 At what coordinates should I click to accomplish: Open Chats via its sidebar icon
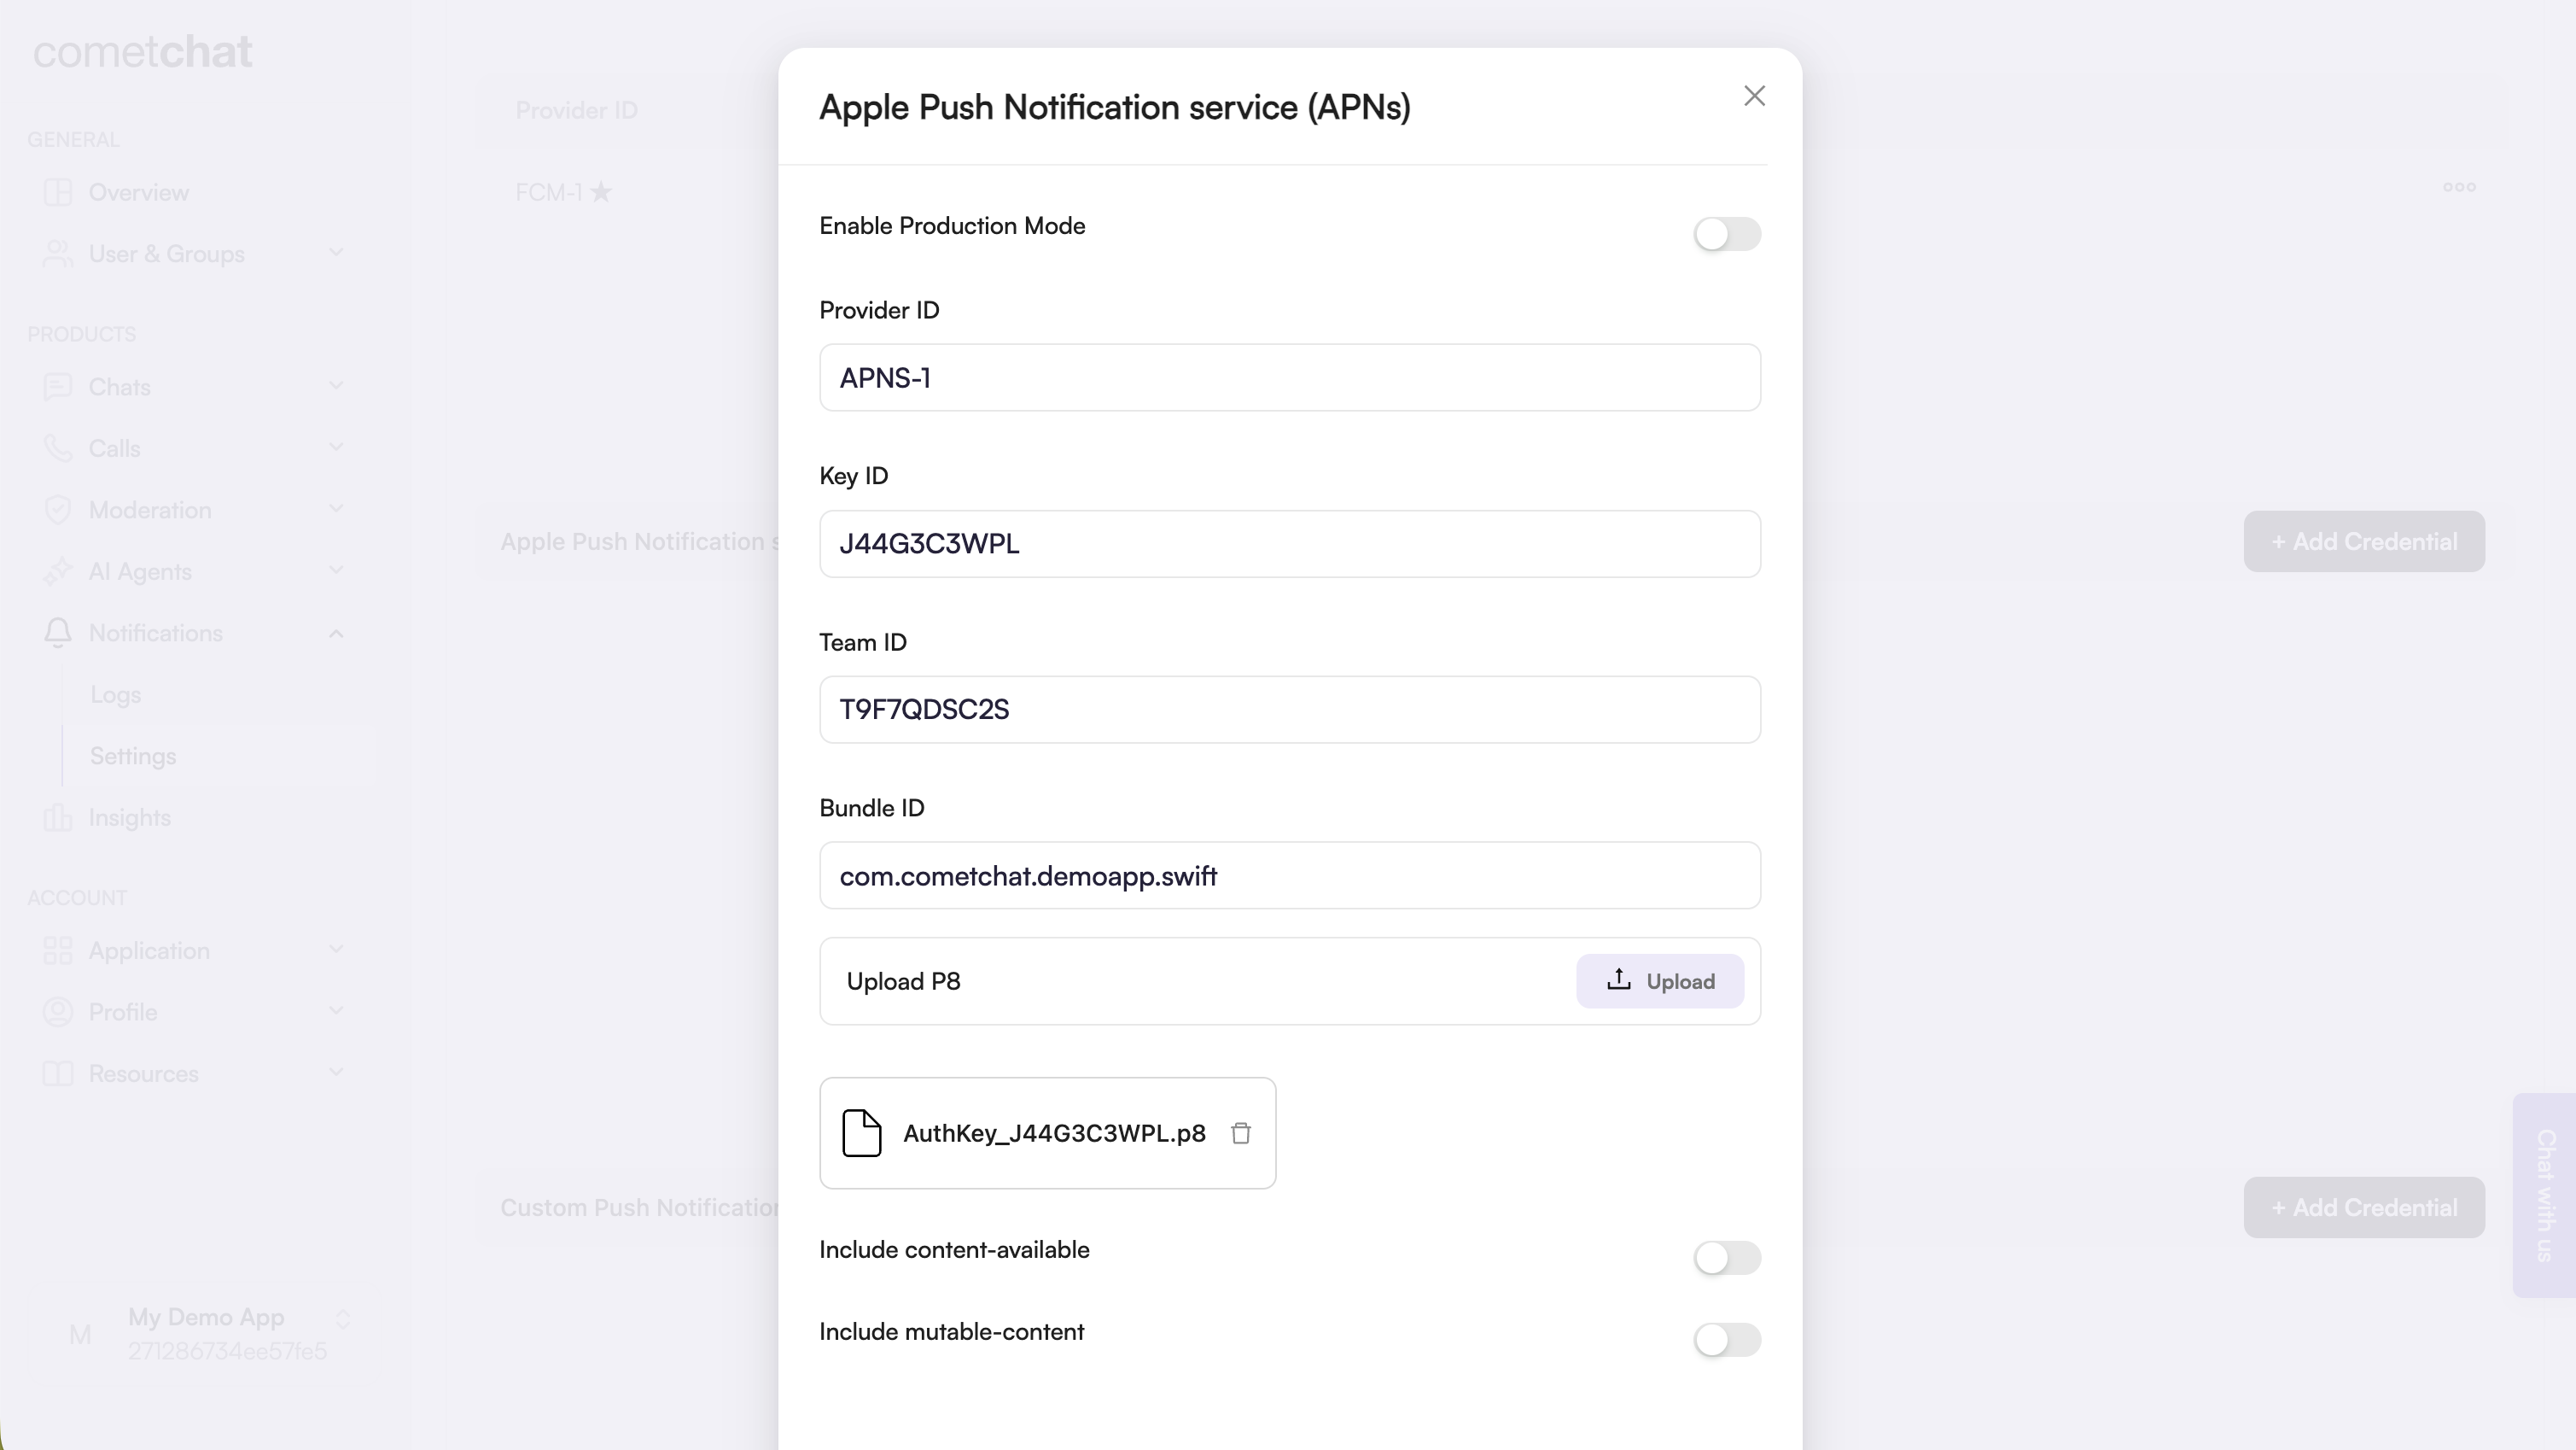point(58,386)
